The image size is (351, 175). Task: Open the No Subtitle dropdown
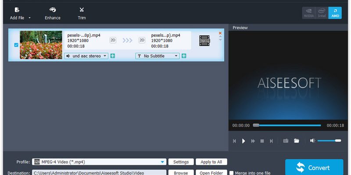click(x=158, y=56)
